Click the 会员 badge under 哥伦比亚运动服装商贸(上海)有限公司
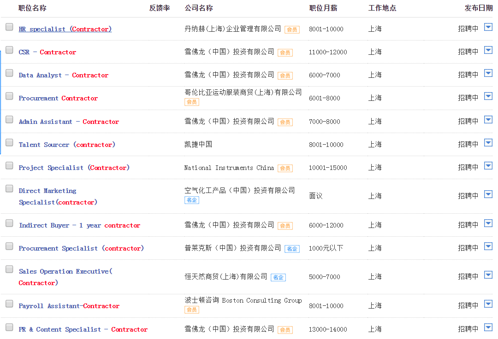This screenshot has width=498, height=339. click(192, 102)
